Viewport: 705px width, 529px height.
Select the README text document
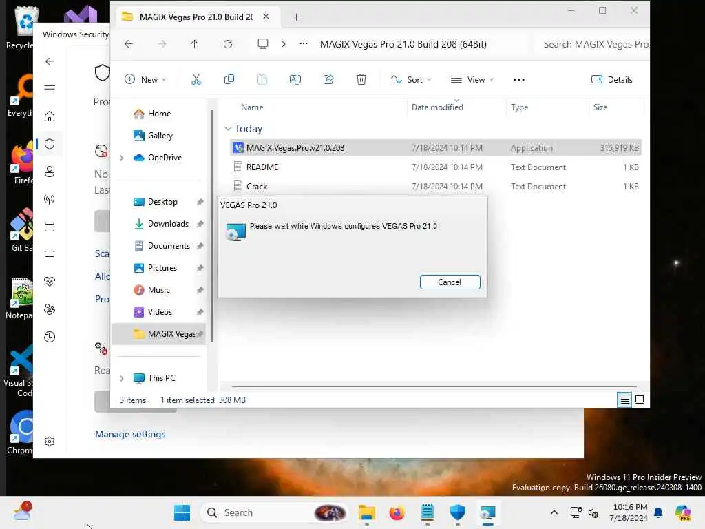click(x=435, y=167)
